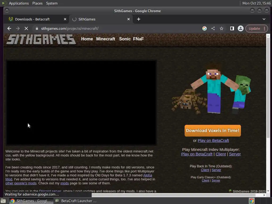Click the Download Voxels In Time! button
Image resolution: width=272 pixels, height=204 pixels.
coord(213,131)
